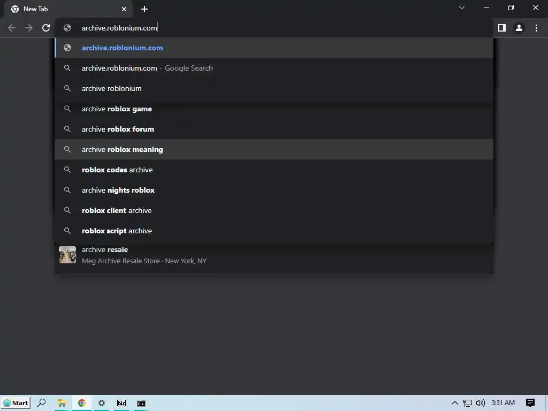The width and height of the screenshot is (548, 411).
Task: Select the archive.roblonium.com URL suggestion
Action: (274, 48)
